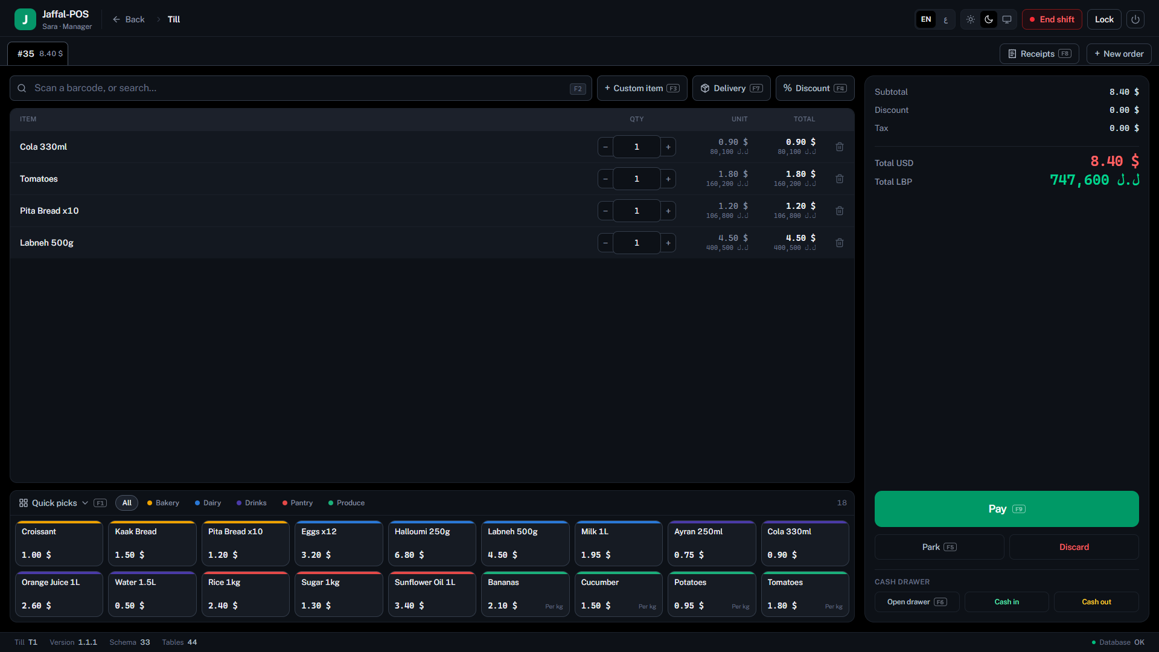Decrease Cola 330ml quantity

pos(605,147)
